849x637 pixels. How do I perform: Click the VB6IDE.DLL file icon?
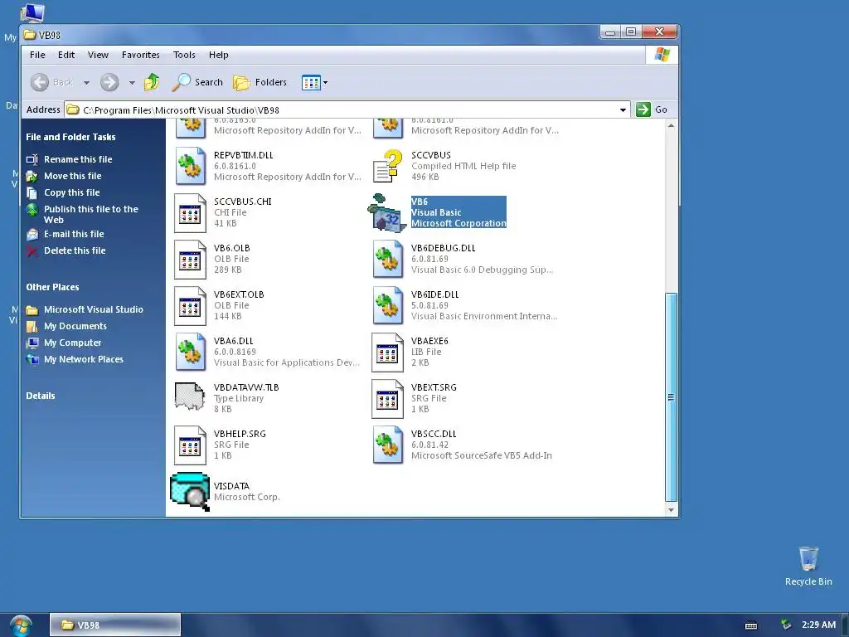(388, 306)
